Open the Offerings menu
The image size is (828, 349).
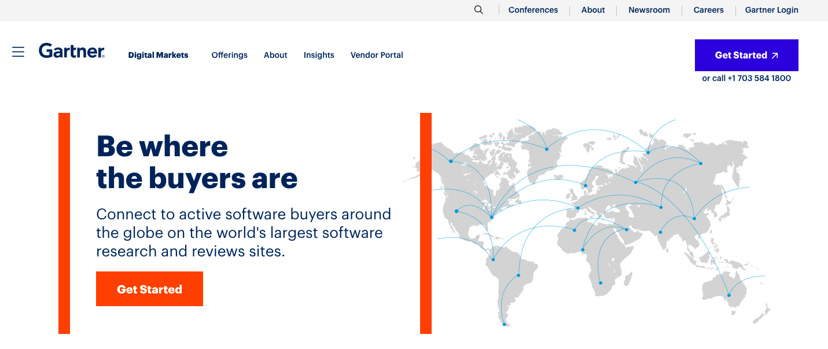[229, 55]
